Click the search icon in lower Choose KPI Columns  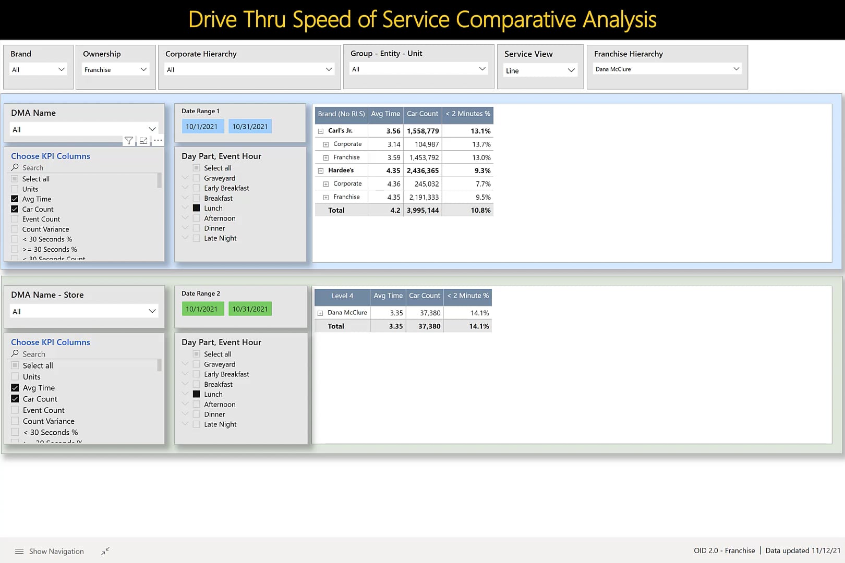[x=15, y=354]
